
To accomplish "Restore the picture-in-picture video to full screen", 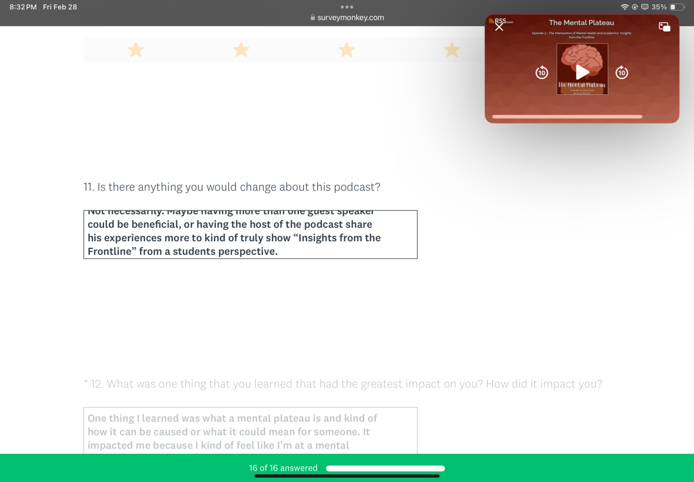I will (x=665, y=27).
